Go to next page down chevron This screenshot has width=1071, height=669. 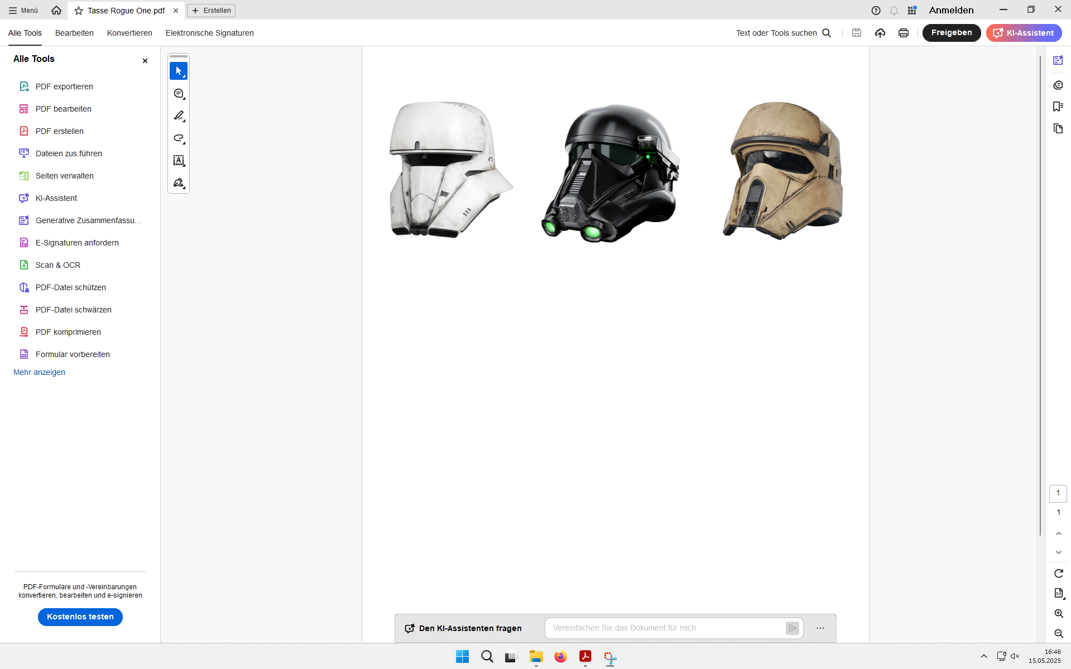[x=1059, y=552]
